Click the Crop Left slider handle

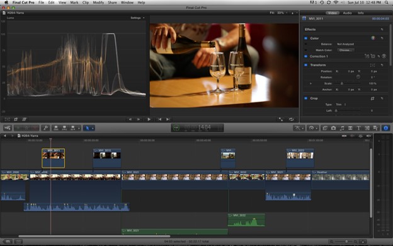point(336,110)
